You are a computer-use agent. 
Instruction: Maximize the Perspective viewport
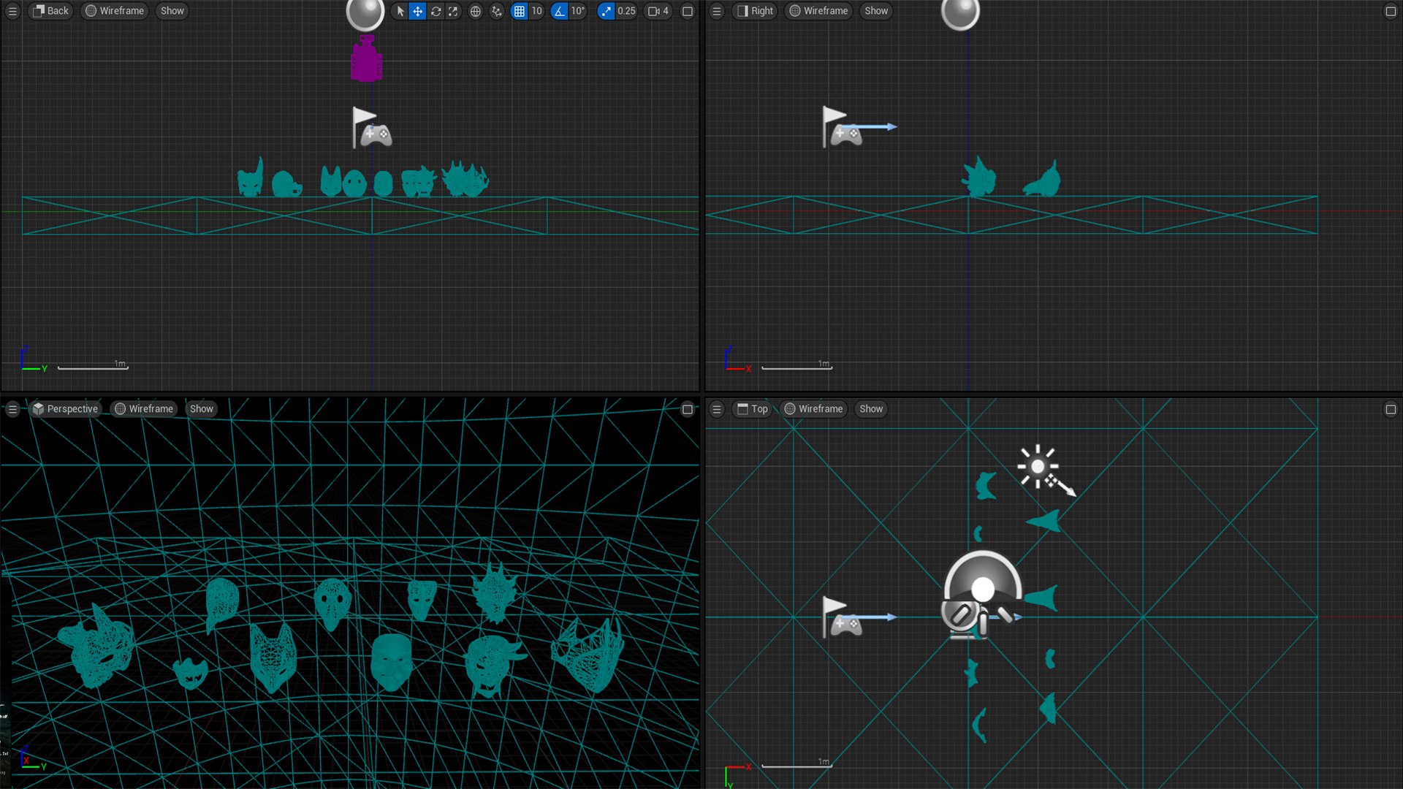688,409
